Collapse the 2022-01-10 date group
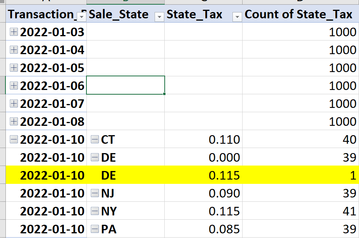Screen dimensions: 359x238 [14, 139]
